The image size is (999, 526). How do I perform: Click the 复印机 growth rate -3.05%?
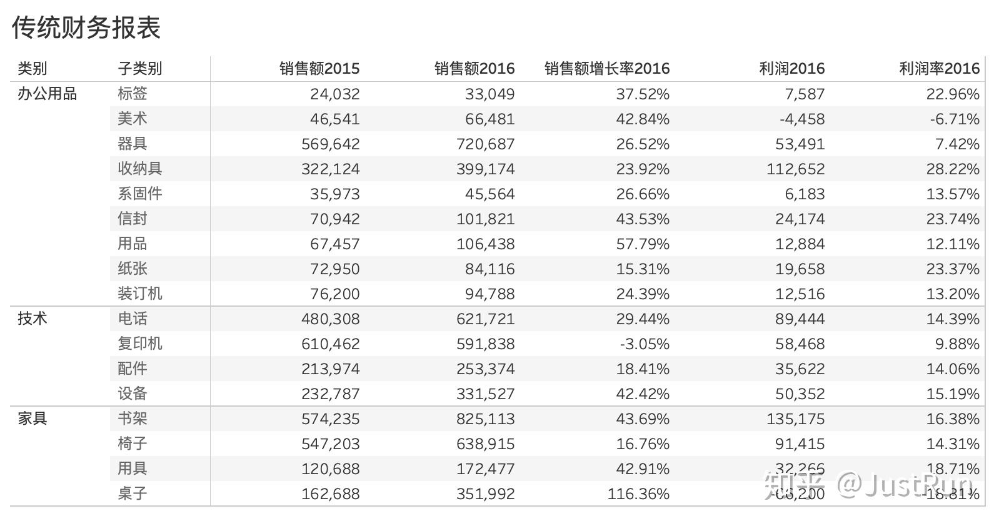click(x=644, y=344)
